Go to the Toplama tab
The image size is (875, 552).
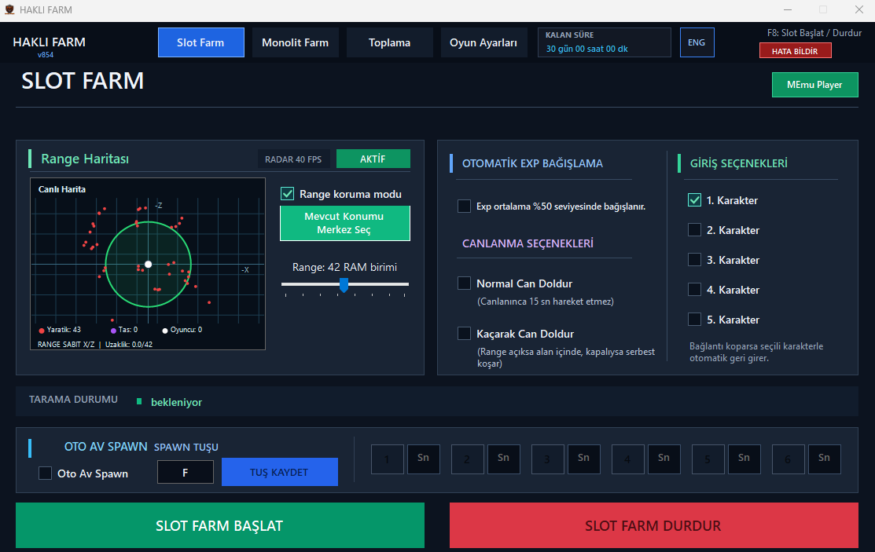(389, 42)
